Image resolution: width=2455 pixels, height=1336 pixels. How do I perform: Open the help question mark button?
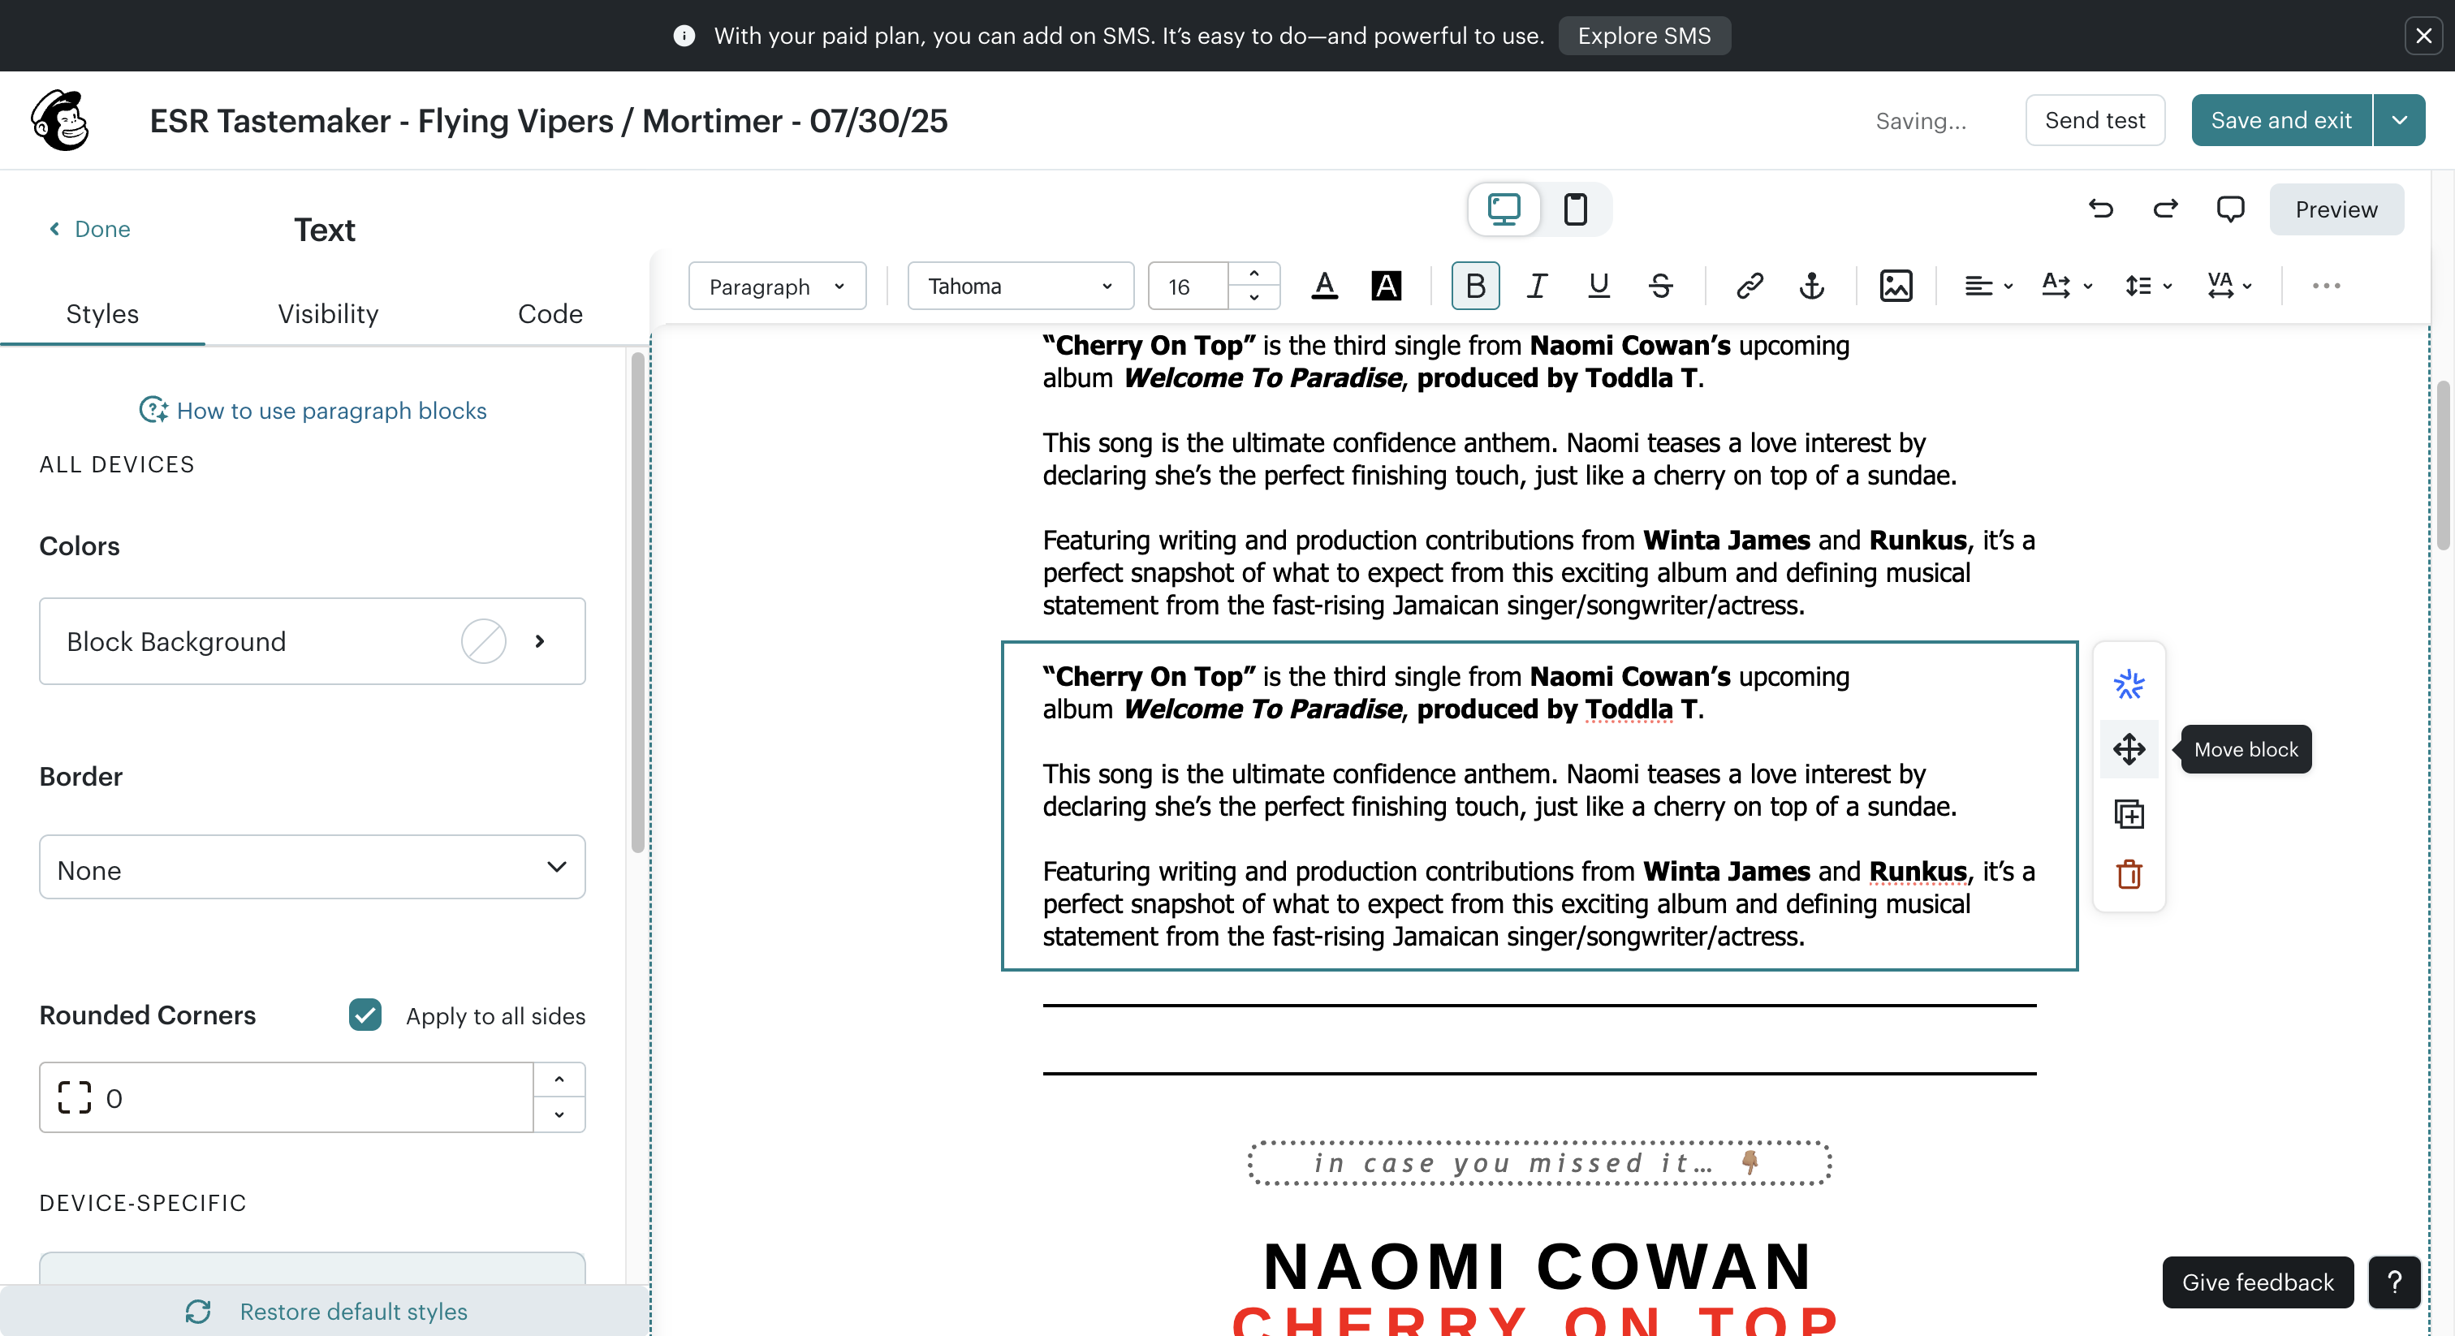pyautogui.click(x=2394, y=1282)
